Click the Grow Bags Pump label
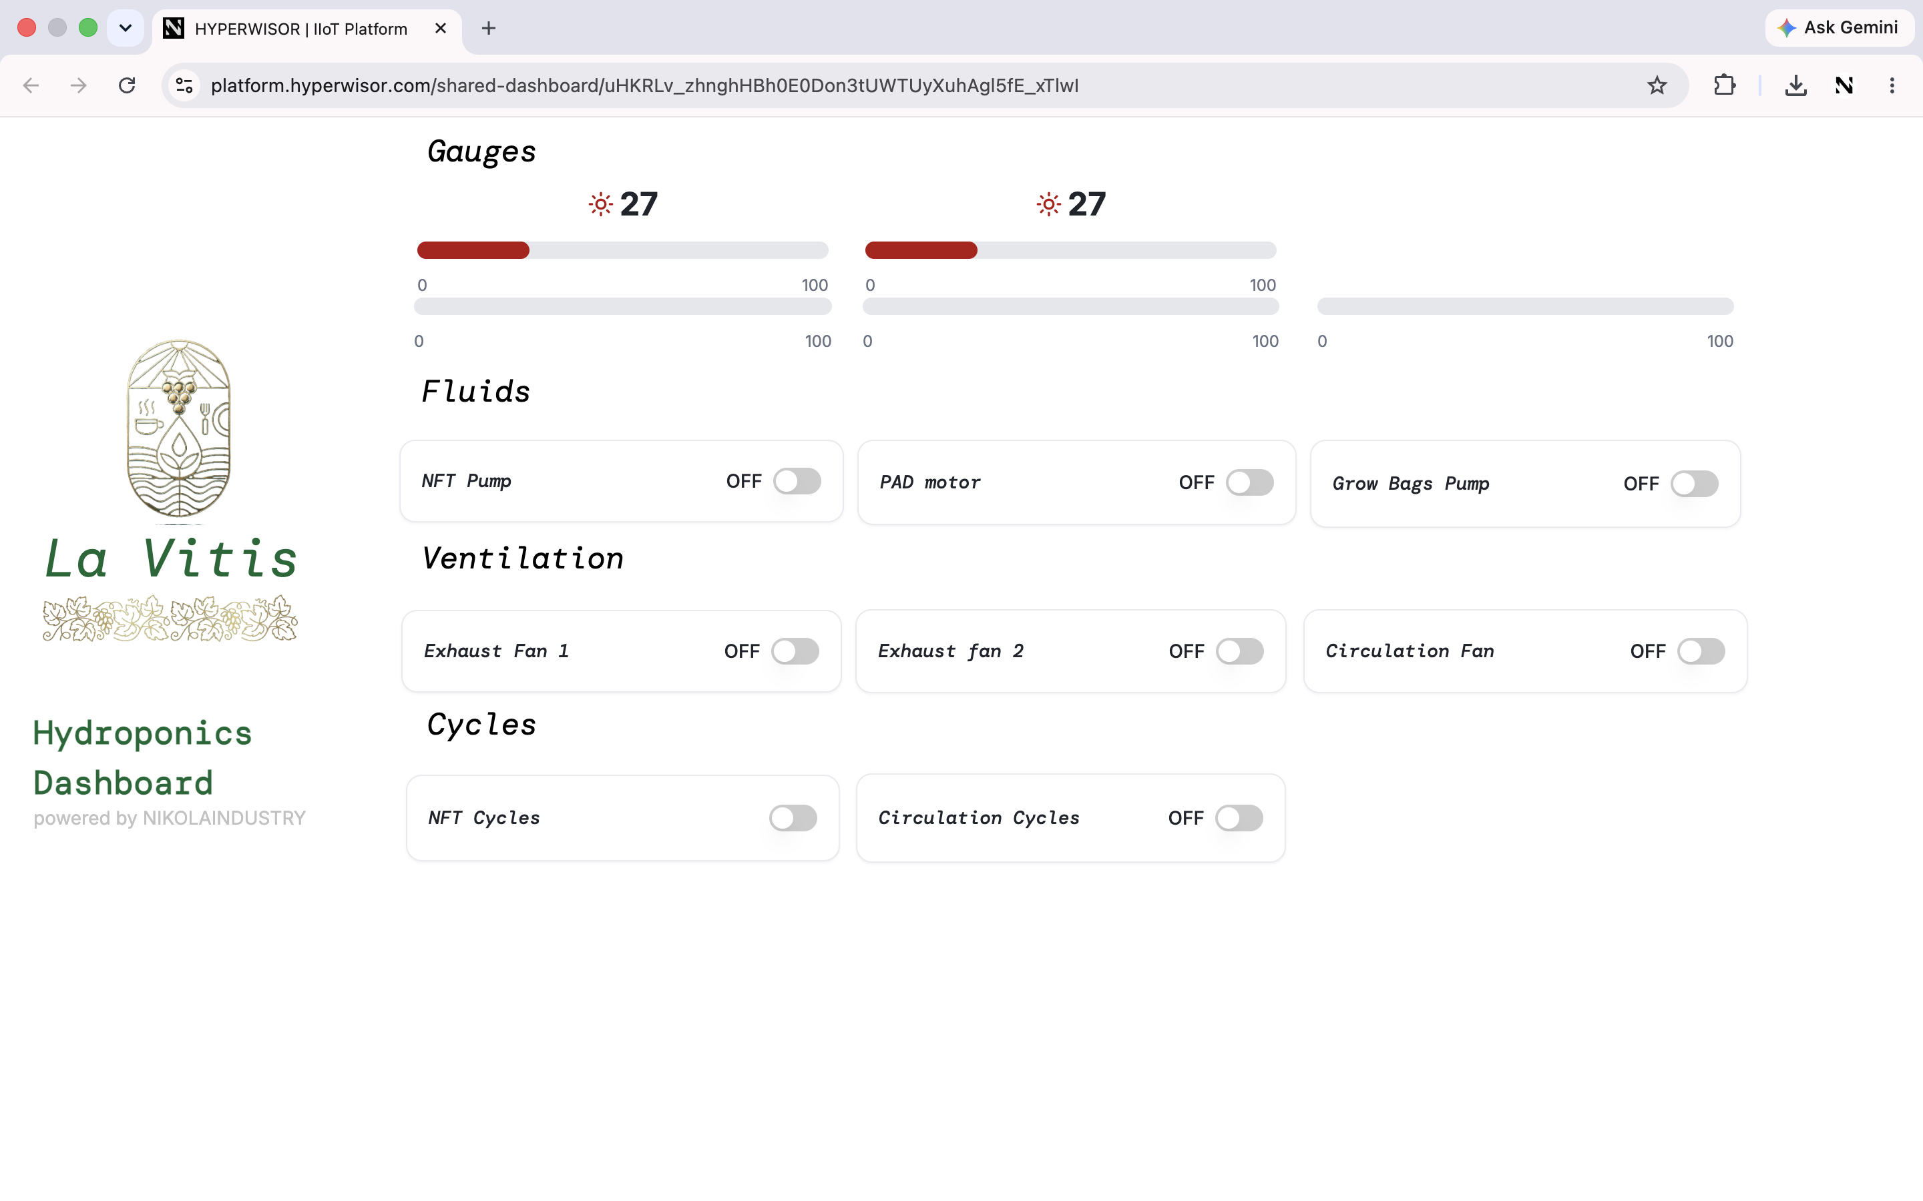 tap(1412, 484)
